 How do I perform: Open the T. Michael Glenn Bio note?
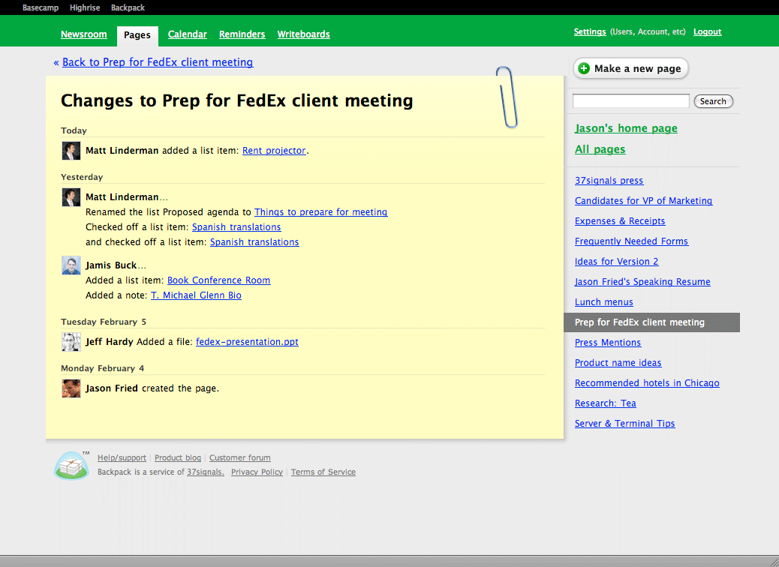[196, 295]
